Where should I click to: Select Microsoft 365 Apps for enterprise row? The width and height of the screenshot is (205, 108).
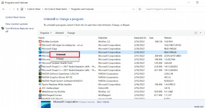[112, 45]
